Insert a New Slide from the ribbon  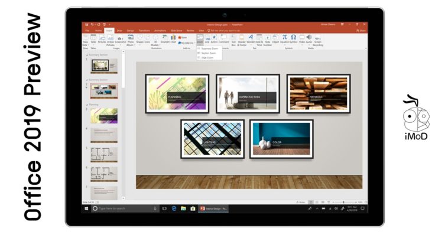86,41
